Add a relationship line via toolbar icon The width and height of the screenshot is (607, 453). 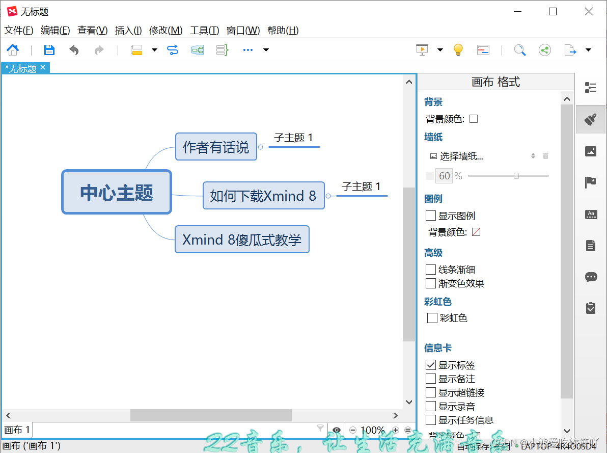(173, 49)
